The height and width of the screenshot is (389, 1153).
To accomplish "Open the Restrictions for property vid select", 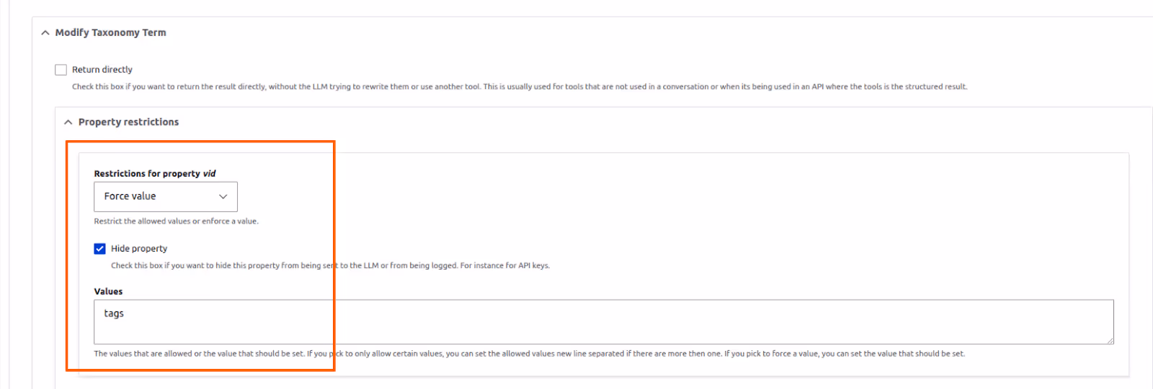I will (x=166, y=196).
